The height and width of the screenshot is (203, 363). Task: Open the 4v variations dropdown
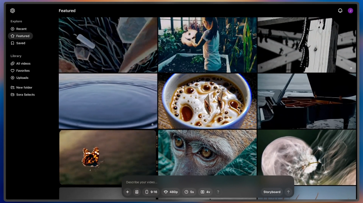click(206, 192)
